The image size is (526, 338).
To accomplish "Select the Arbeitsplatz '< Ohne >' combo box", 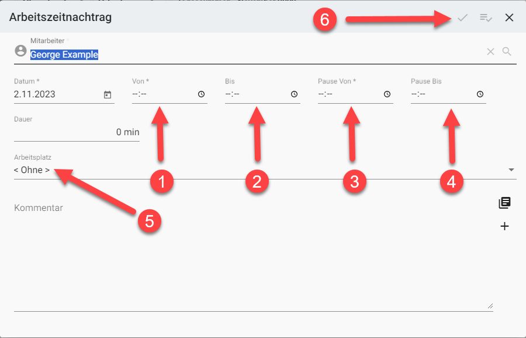I will click(x=234, y=170).
